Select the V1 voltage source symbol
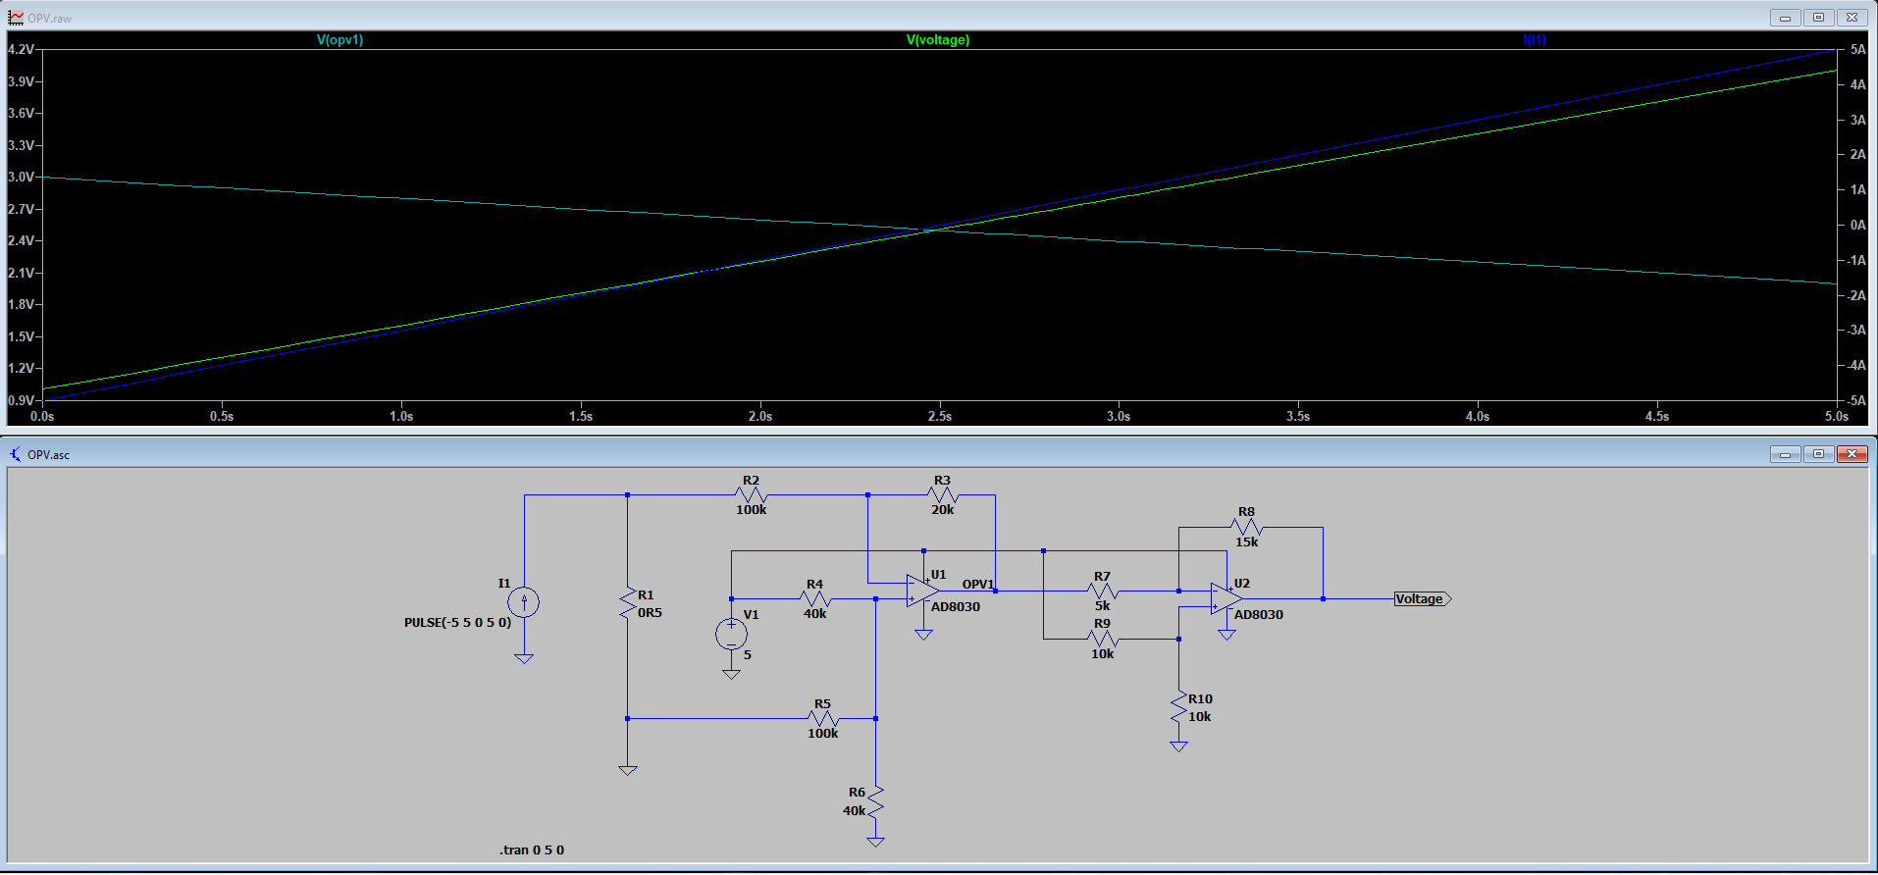Screen dimensions: 1878x875 pyautogui.click(x=731, y=634)
